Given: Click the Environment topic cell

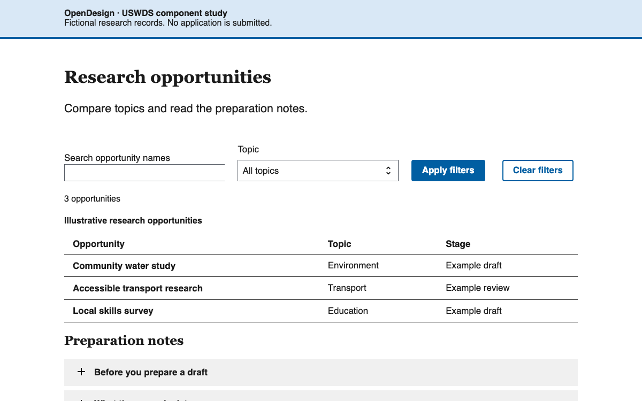Looking at the screenshot, I should point(353,265).
